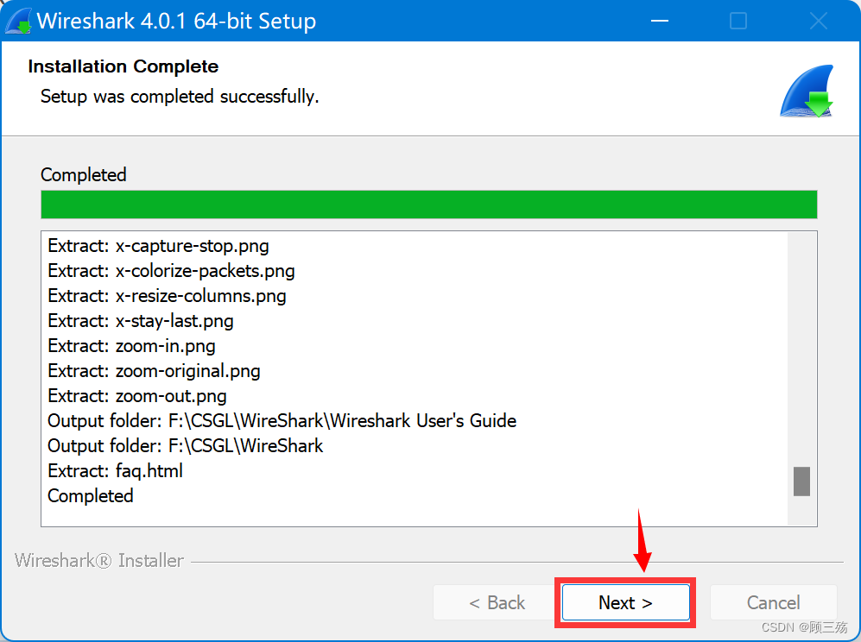Viewport: 861px width, 642px height.
Task: Click the Wireshark fin icon in title bar
Action: [x=18, y=21]
